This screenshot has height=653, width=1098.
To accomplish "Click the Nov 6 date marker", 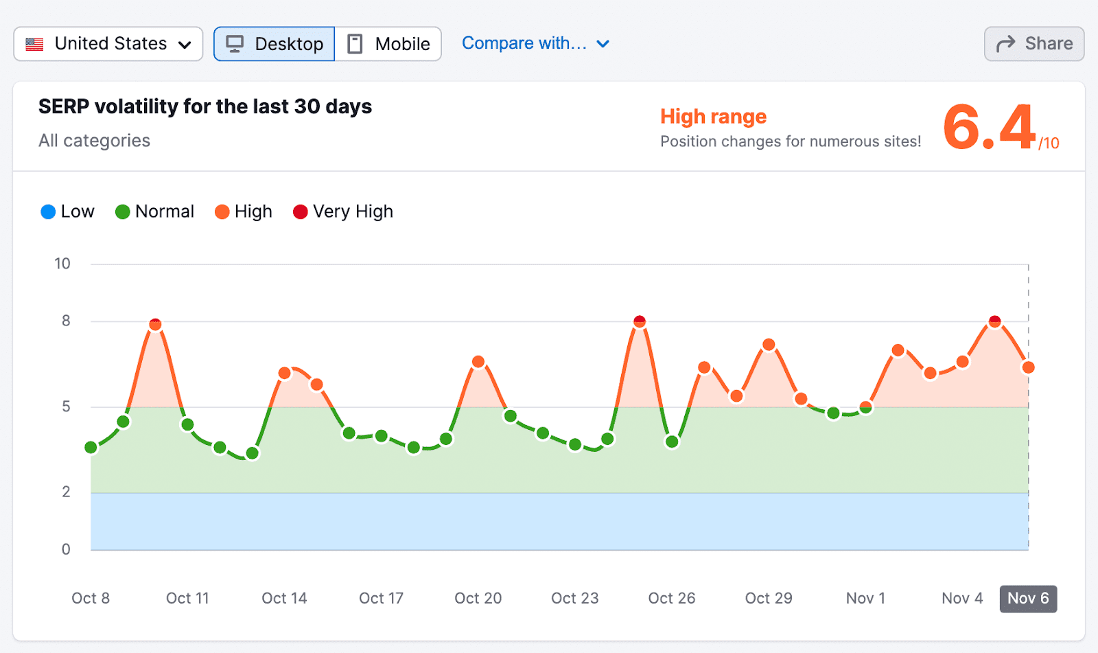I will [1027, 598].
